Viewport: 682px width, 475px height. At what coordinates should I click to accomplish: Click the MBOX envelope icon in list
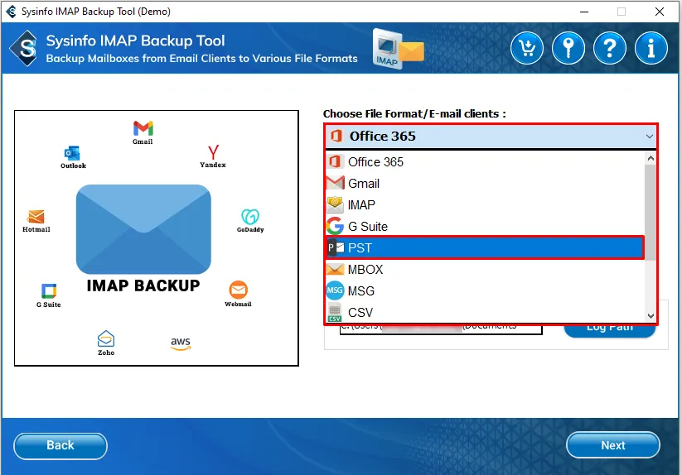click(335, 269)
